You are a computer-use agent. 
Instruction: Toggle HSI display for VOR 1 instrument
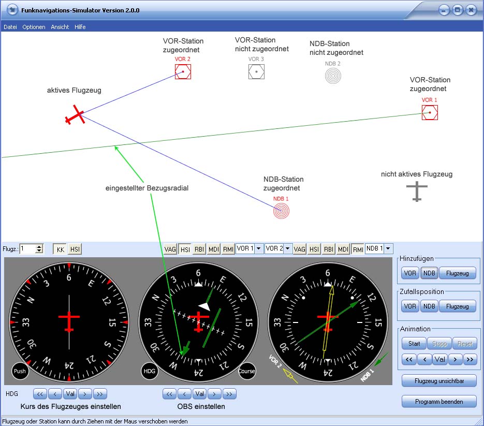[185, 249]
